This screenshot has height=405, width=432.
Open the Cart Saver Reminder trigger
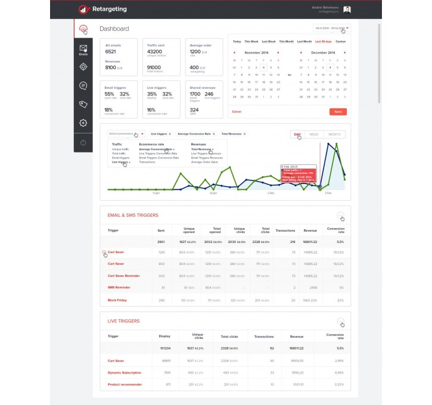[x=124, y=276]
